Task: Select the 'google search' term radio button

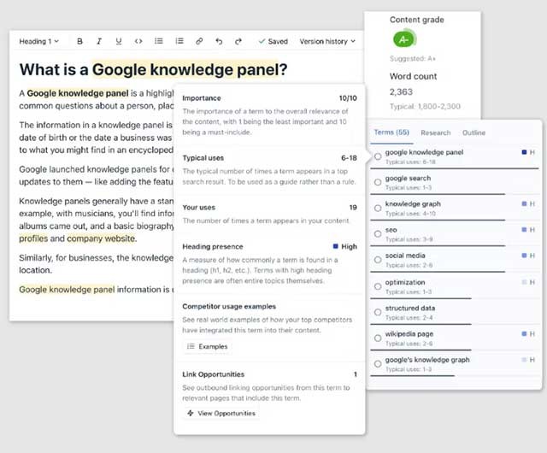Action: pos(378,182)
